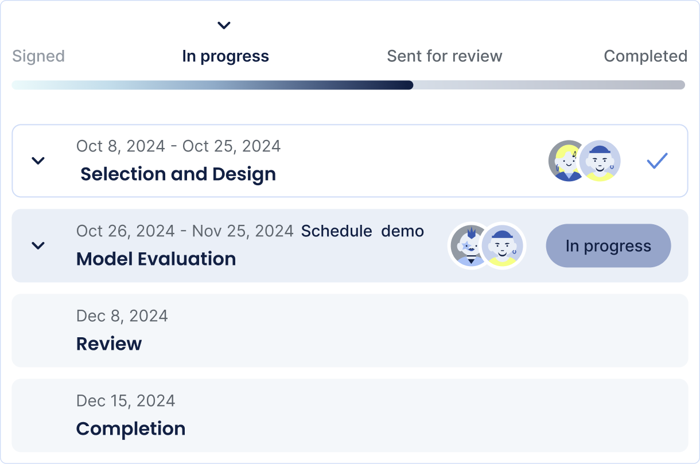700x464 pixels.
Task: Open the Schedule demo link
Action: [363, 231]
